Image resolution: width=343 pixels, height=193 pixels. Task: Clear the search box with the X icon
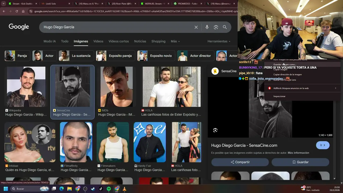pos(196,27)
